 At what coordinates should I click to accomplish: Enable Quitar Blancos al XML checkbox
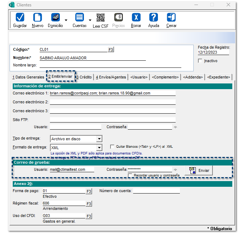pyautogui.click(x=112, y=146)
